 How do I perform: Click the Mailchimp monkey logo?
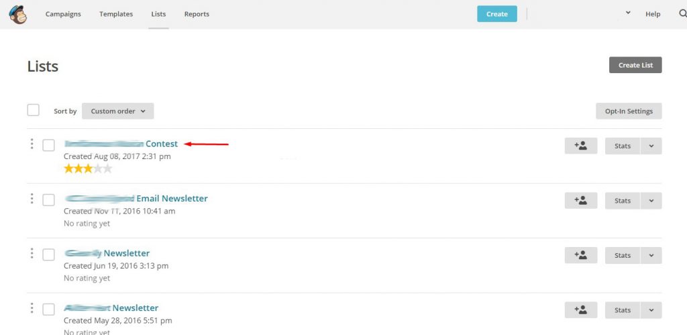click(17, 15)
